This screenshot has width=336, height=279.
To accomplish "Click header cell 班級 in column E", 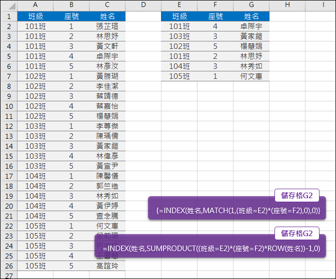I will coord(179,16).
